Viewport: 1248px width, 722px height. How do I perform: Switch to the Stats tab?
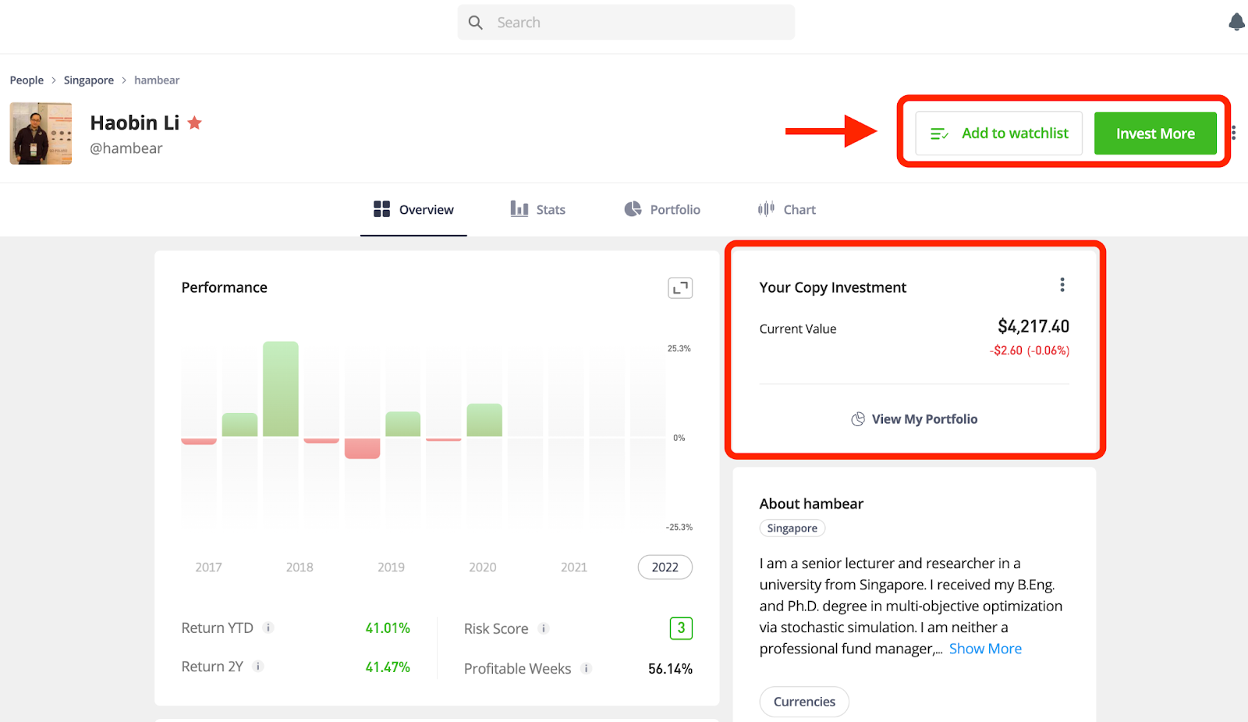coord(537,209)
